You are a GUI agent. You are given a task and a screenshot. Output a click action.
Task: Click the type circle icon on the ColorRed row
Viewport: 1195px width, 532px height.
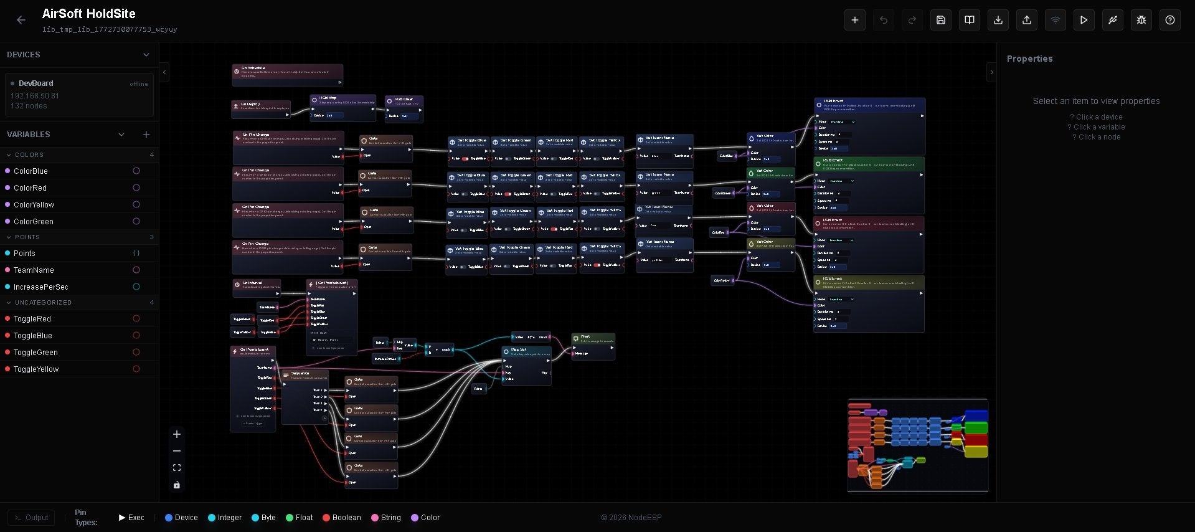coord(136,188)
